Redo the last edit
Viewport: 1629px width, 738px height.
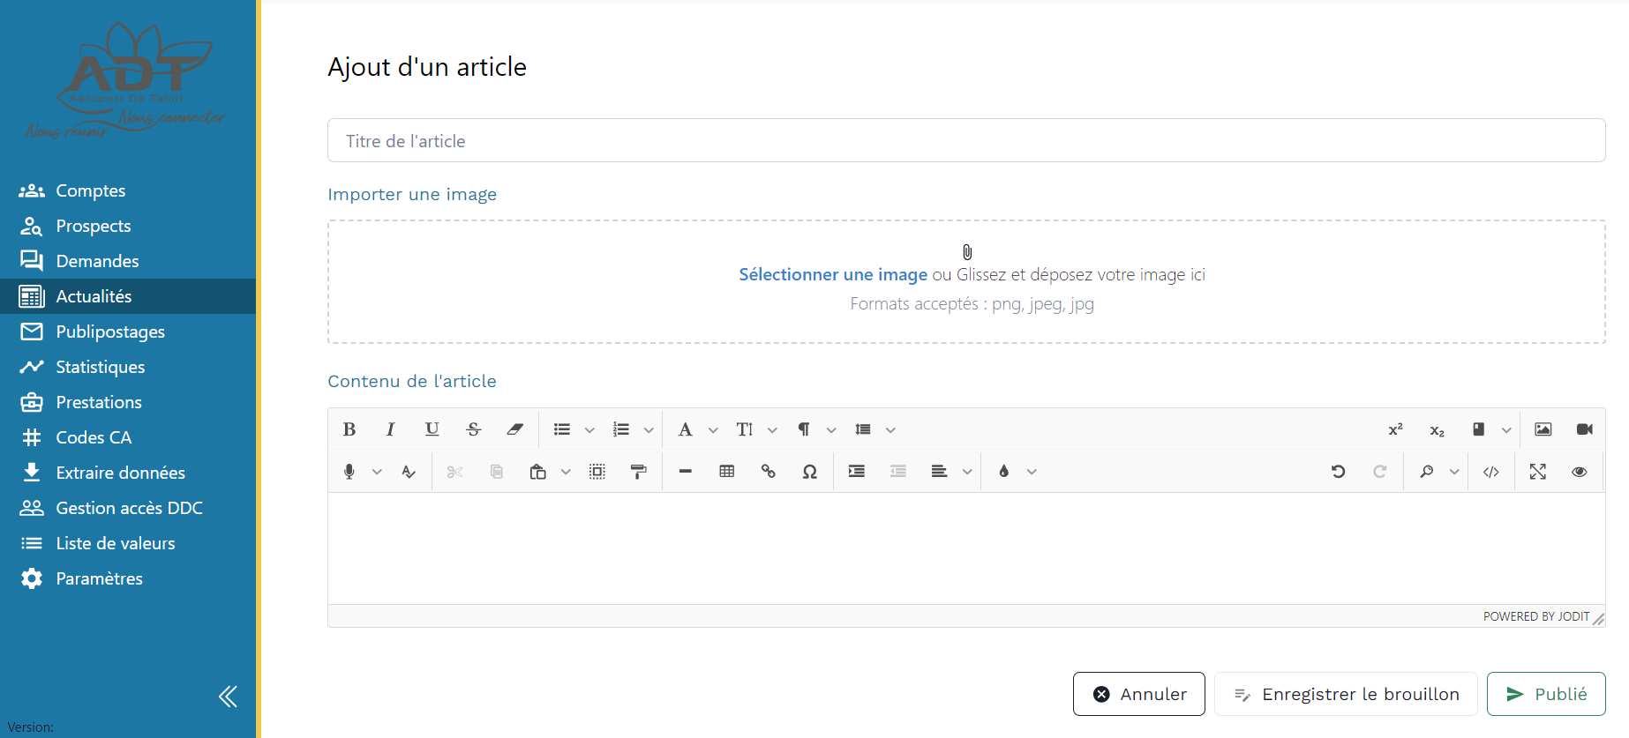(x=1379, y=472)
